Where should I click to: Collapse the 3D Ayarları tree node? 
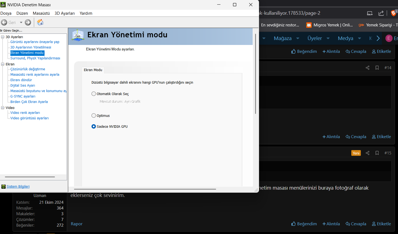point(3,37)
